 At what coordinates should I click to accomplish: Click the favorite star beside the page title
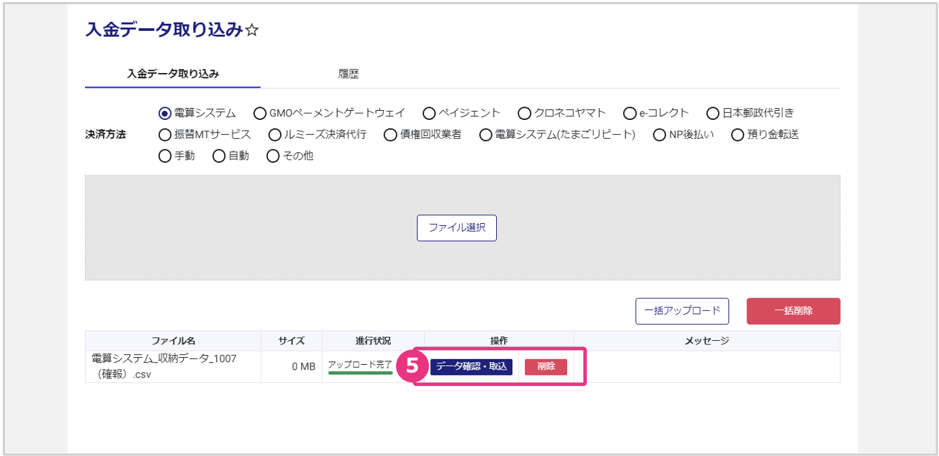coord(253,30)
